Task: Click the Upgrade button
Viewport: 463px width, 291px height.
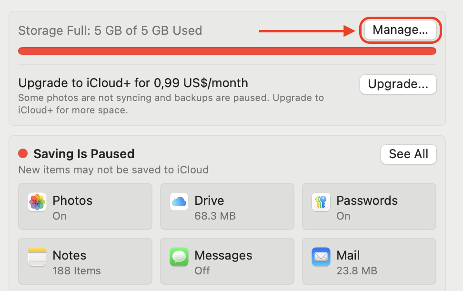Action: 398,84
